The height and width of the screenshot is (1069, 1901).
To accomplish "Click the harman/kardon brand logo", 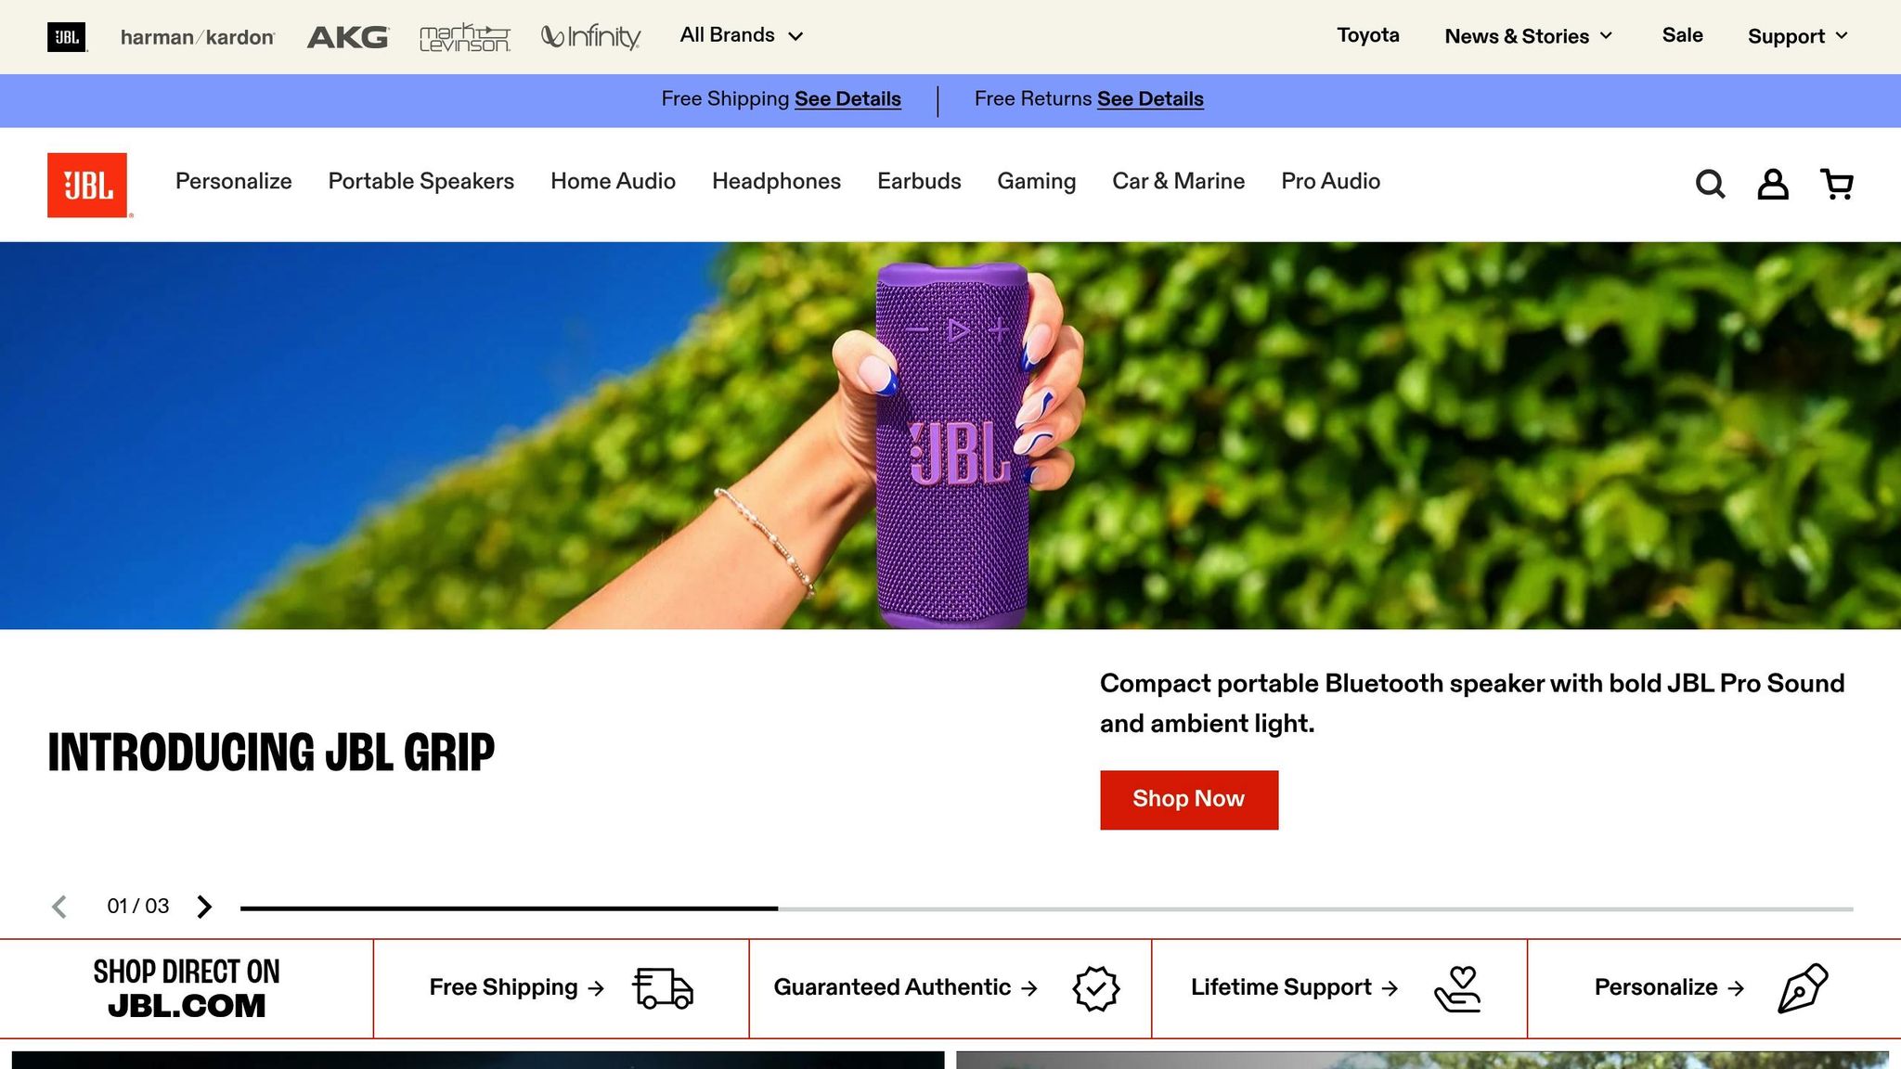I will pyautogui.click(x=198, y=37).
